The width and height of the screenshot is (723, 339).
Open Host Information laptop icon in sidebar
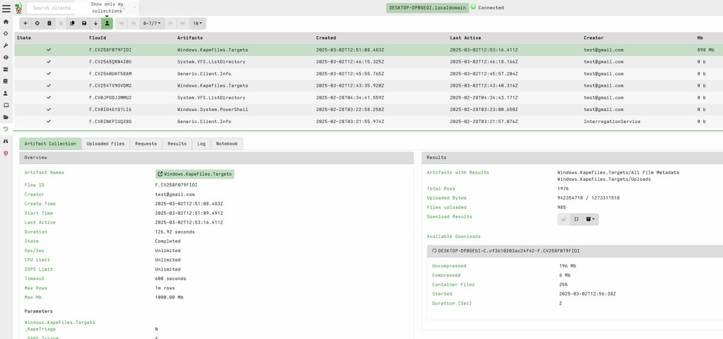[6, 105]
